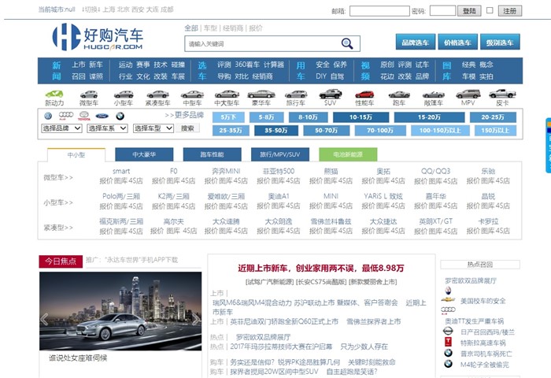Image resolution: width=551 pixels, height=378 pixels.
Task: Go to previous slide with left arrow
Action: (44, 319)
